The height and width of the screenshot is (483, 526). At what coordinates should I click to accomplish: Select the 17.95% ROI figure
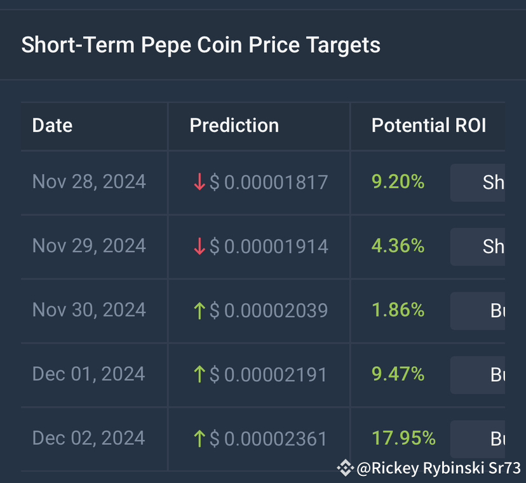(x=403, y=438)
